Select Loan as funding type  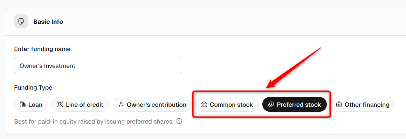pyautogui.click(x=31, y=105)
